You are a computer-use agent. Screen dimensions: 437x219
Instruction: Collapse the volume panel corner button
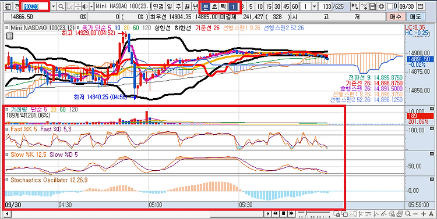click(432, 109)
